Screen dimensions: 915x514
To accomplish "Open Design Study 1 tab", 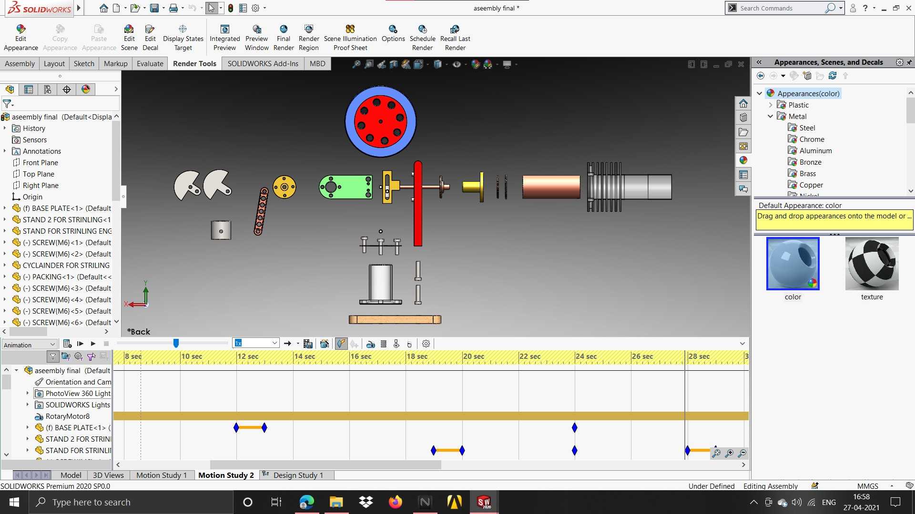I will tap(298, 475).
